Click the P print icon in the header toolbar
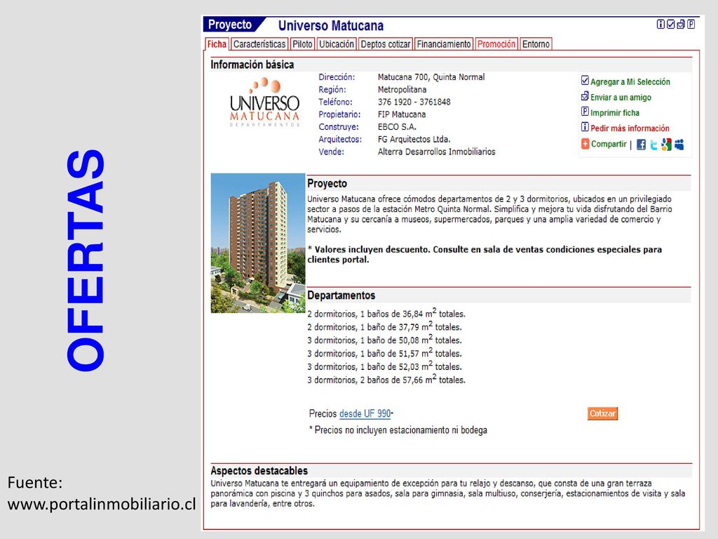This screenshot has width=718, height=539. tap(691, 25)
